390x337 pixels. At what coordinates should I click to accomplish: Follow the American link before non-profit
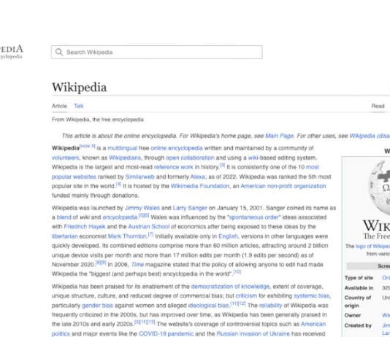pos(253,186)
